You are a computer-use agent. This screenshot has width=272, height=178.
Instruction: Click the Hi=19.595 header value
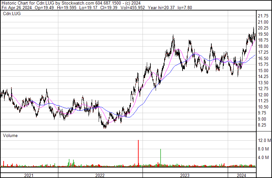click(67, 8)
